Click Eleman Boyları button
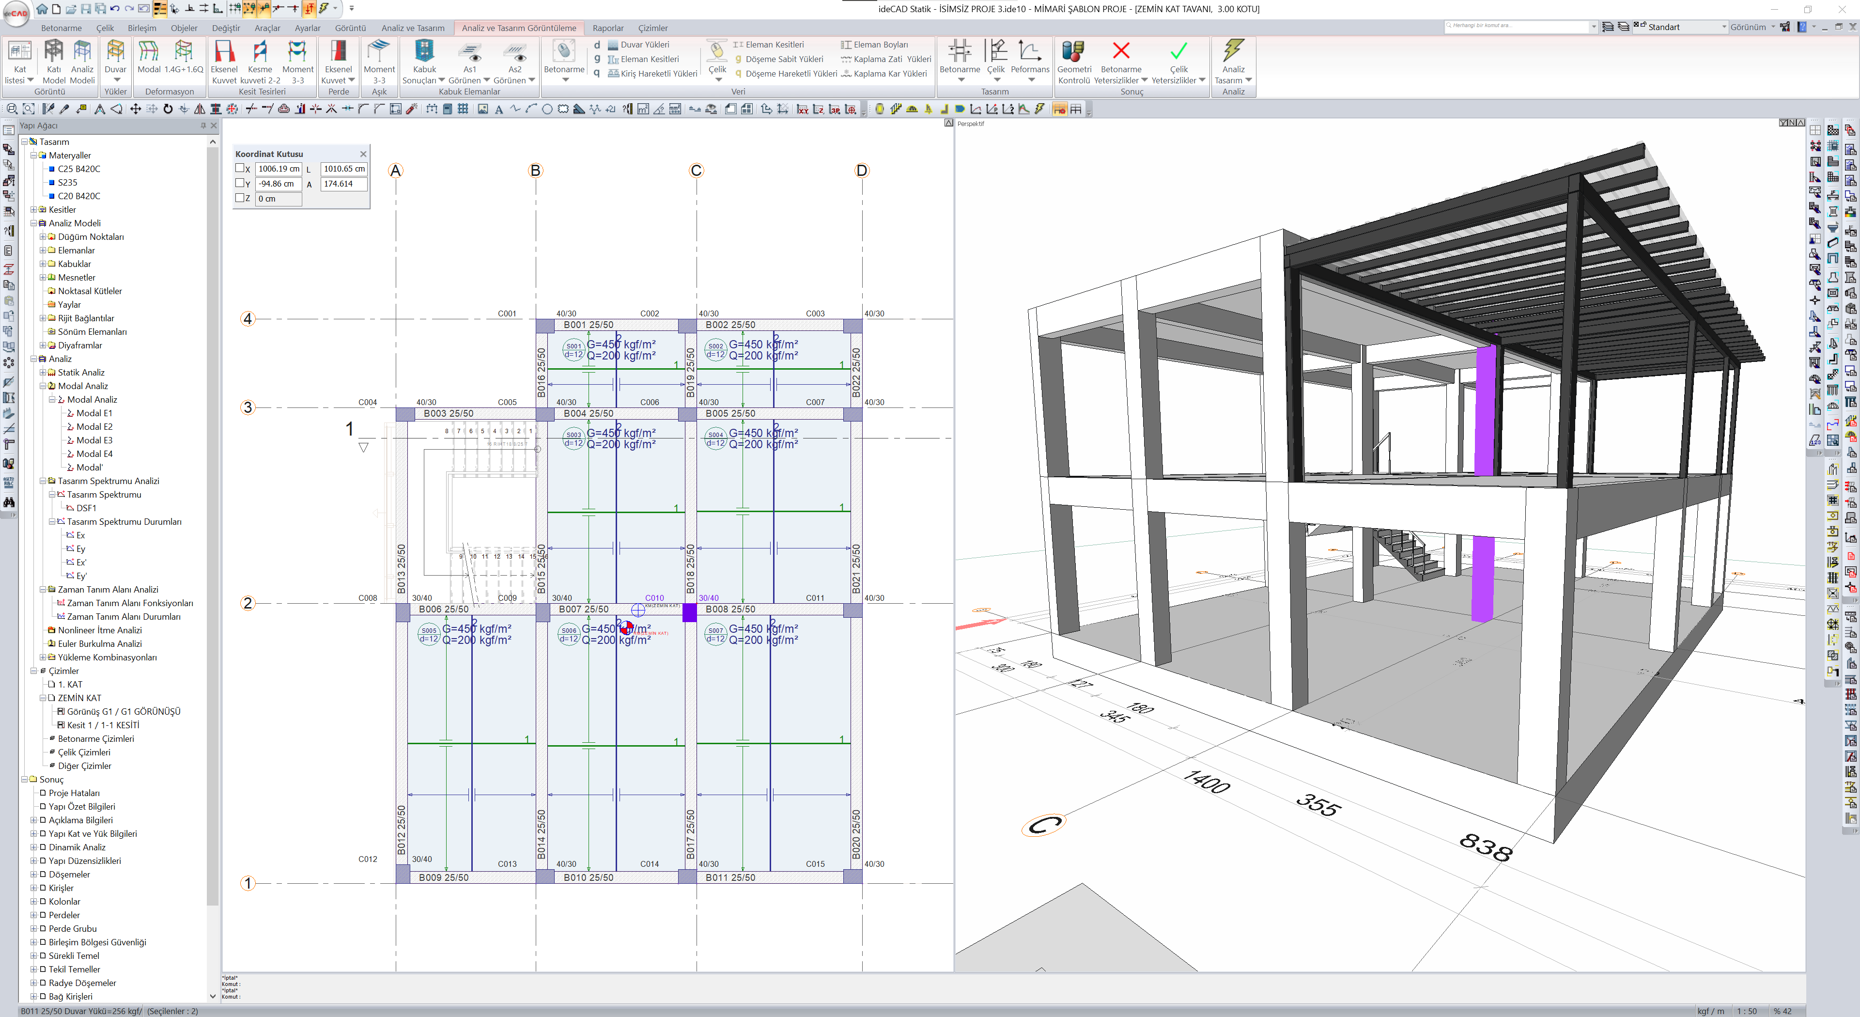 pyautogui.click(x=880, y=45)
